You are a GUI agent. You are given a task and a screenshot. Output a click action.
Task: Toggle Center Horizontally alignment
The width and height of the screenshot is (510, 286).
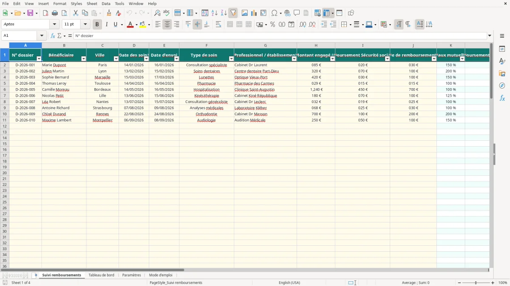[x=167, y=25]
